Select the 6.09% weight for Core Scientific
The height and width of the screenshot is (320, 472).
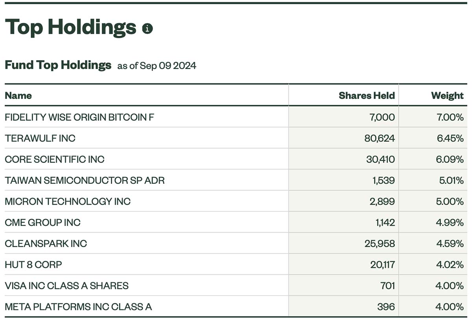[x=450, y=159]
